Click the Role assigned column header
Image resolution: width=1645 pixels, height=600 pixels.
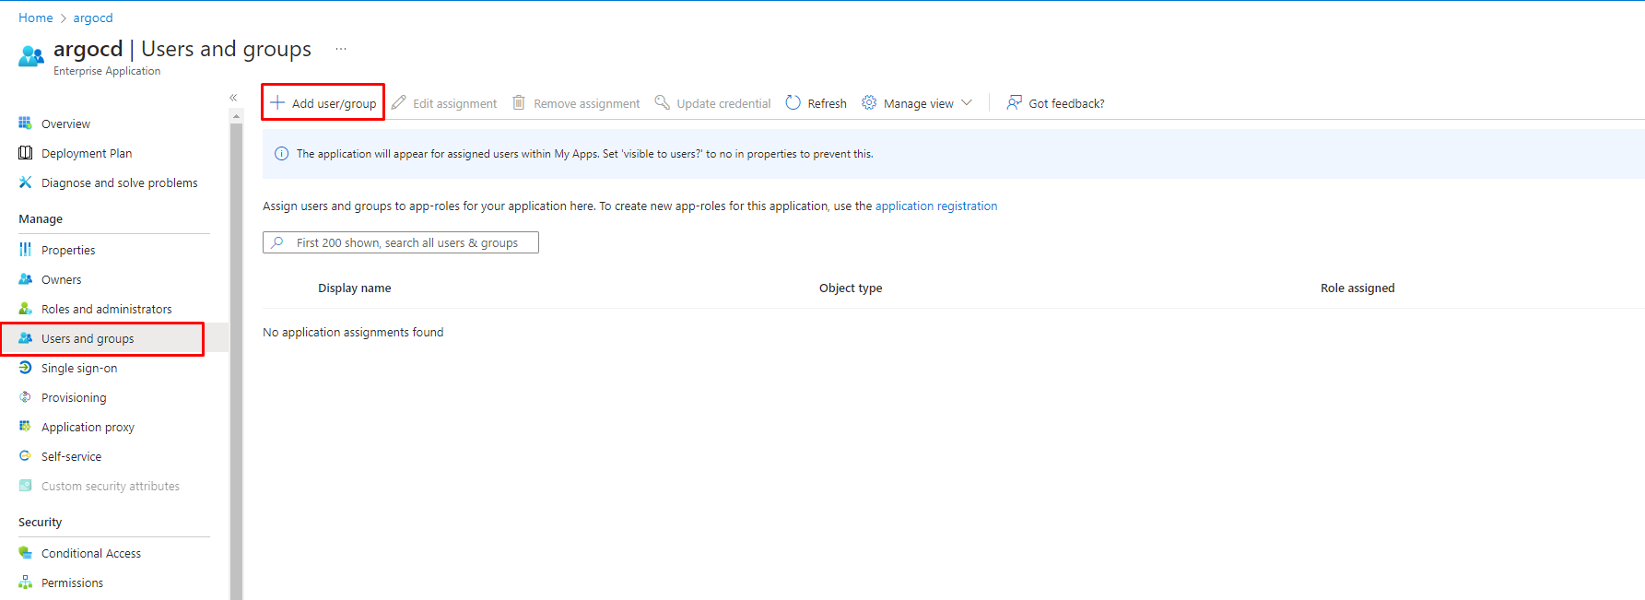[1357, 288]
